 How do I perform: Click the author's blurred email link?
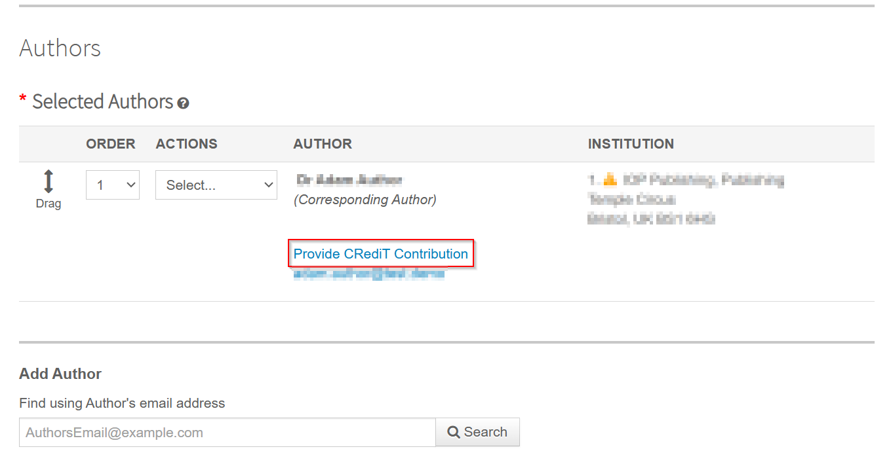click(369, 274)
